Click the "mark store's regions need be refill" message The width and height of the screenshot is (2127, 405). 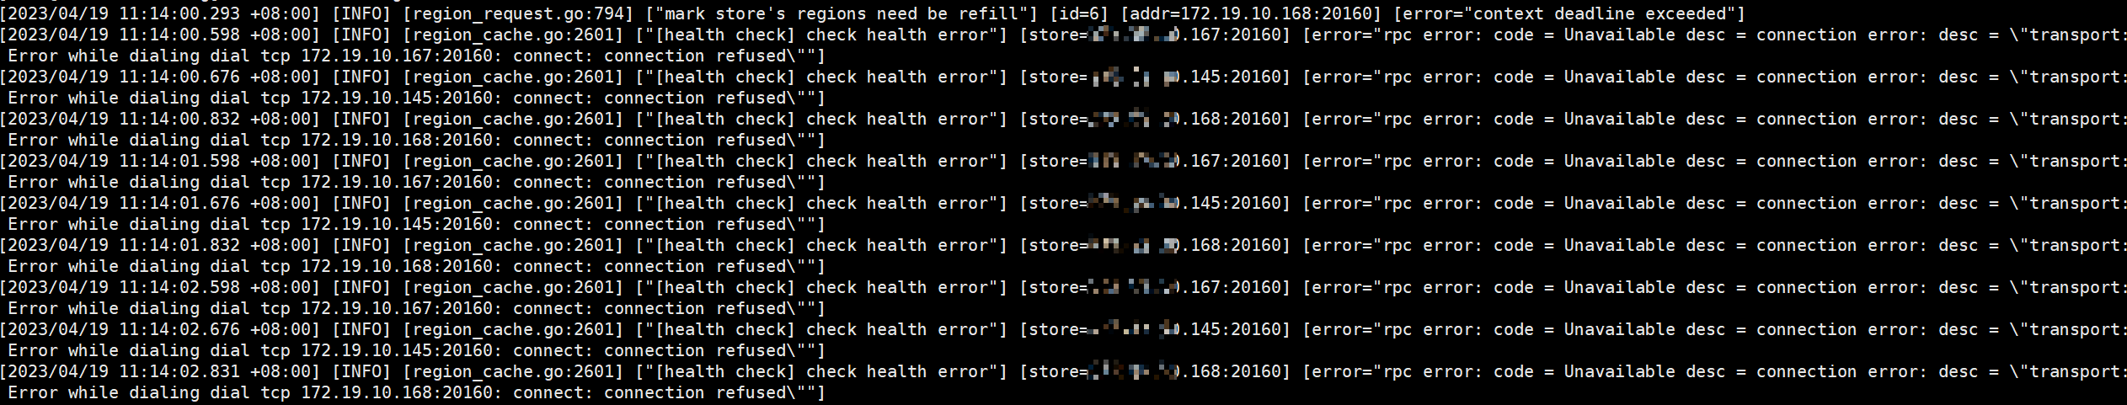[x=836, y=14]
